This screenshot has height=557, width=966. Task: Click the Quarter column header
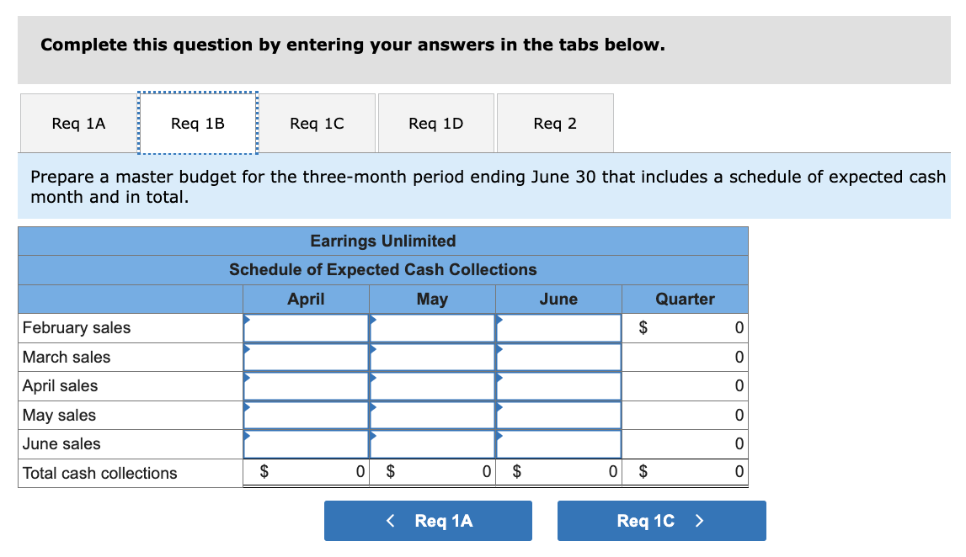click(x=685, y=299)
